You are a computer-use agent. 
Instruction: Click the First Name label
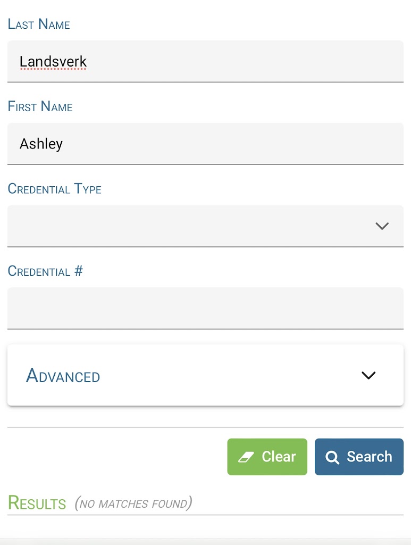40,106
